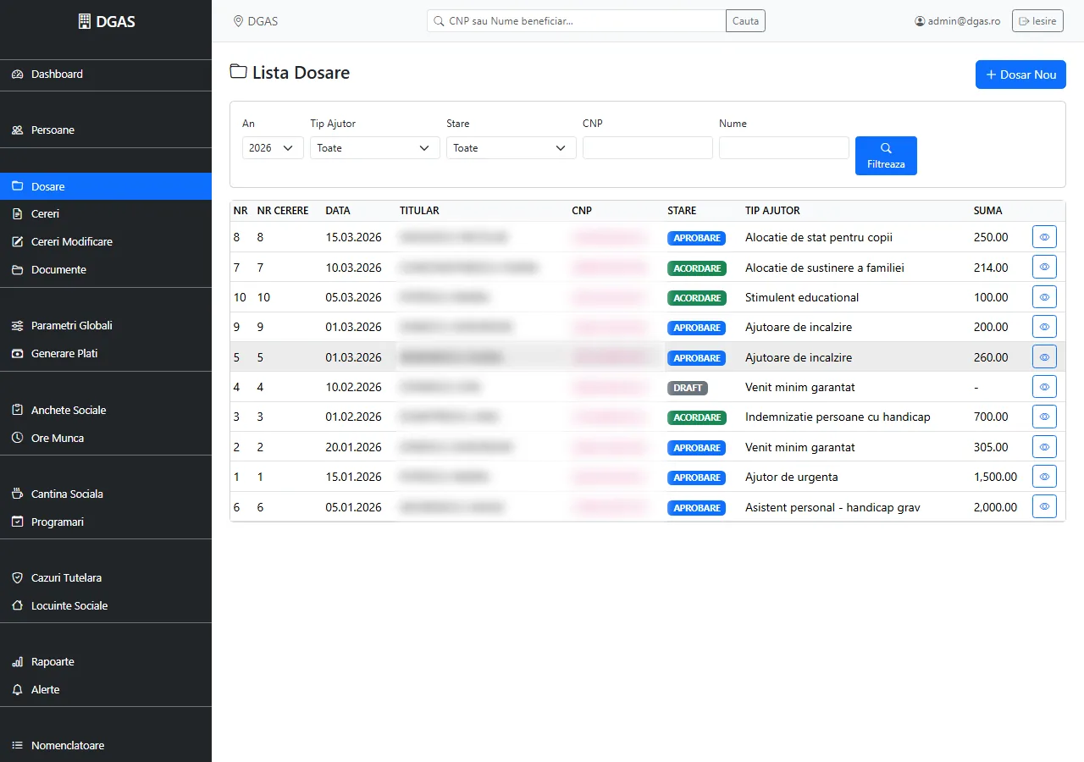Click the Programari calendar icon

pyautogui.click(x=17, y=522)
